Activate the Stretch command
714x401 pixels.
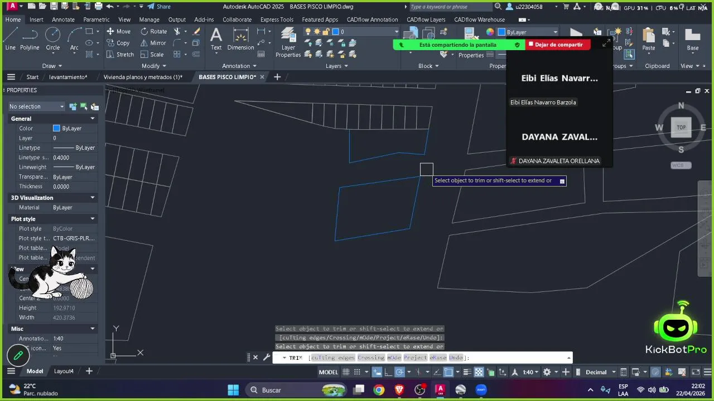(120, 55)
